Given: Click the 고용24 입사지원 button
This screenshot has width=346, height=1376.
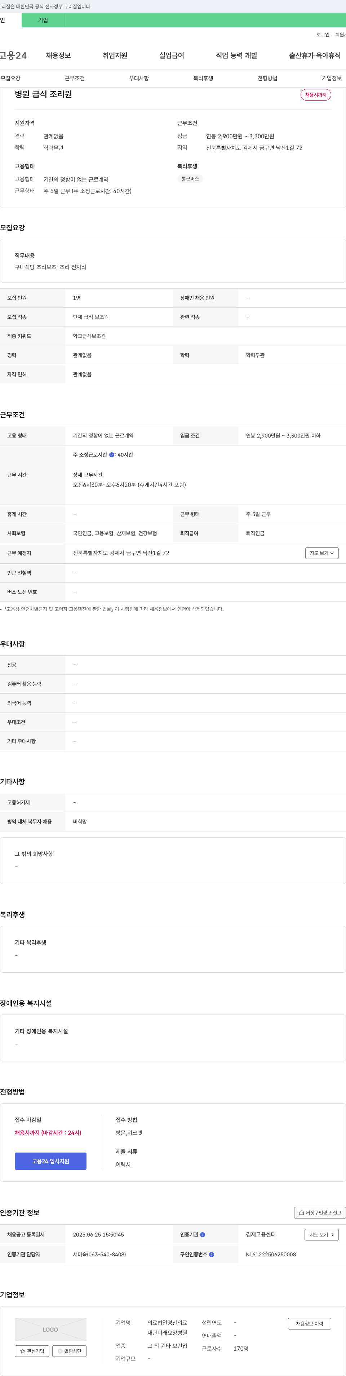Looking at the screenshot, I should pos(51,1161).
